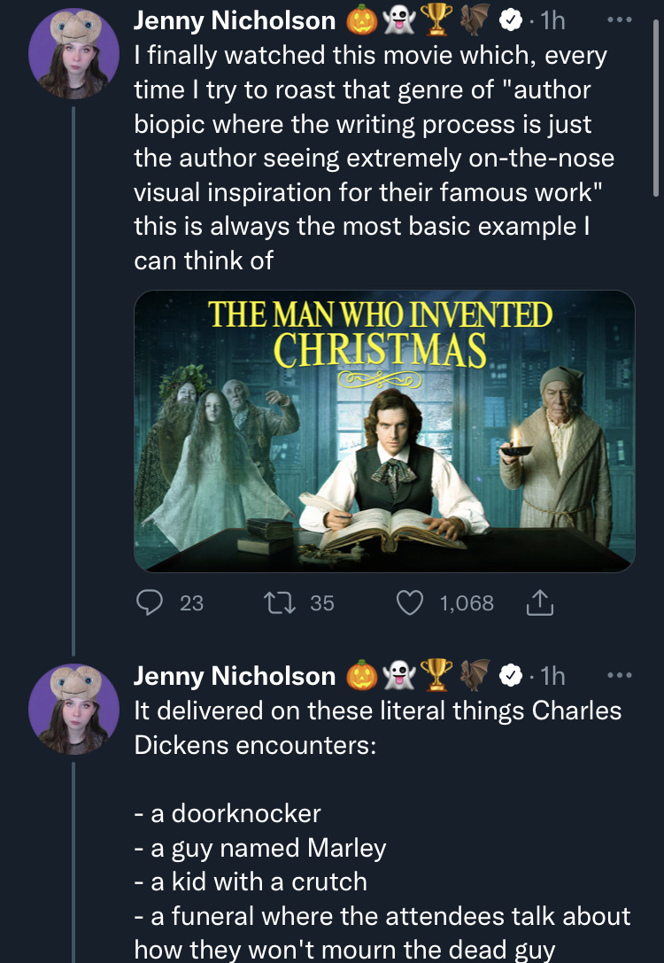Click the Jenny Nicholson name on second tweet

click(235, 677)
